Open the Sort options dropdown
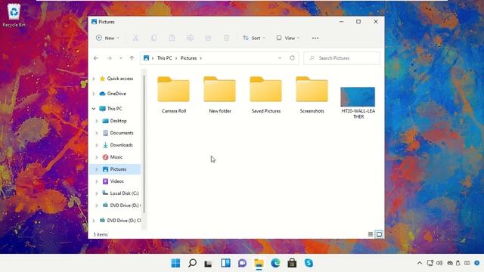Image resolution: width=484 pixels, height=272 pixels. [254, 38]
